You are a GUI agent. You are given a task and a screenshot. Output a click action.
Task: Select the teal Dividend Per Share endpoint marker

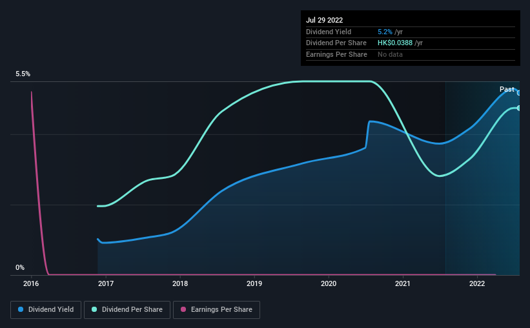click(519, 108)
